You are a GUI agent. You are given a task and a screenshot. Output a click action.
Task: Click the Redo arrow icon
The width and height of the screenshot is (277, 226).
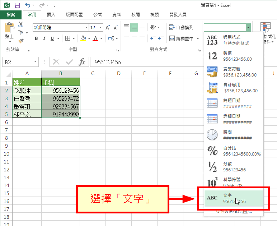click(x=42, y=5)
